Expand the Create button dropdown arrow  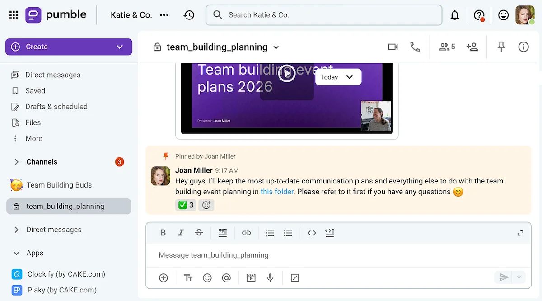tap(120, 47)
